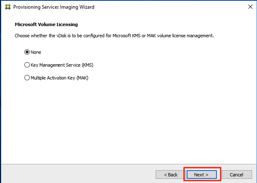257x183 pixels.
Task: Click the "Key Management Service (KMS)" label
Action: pos(62,65)
